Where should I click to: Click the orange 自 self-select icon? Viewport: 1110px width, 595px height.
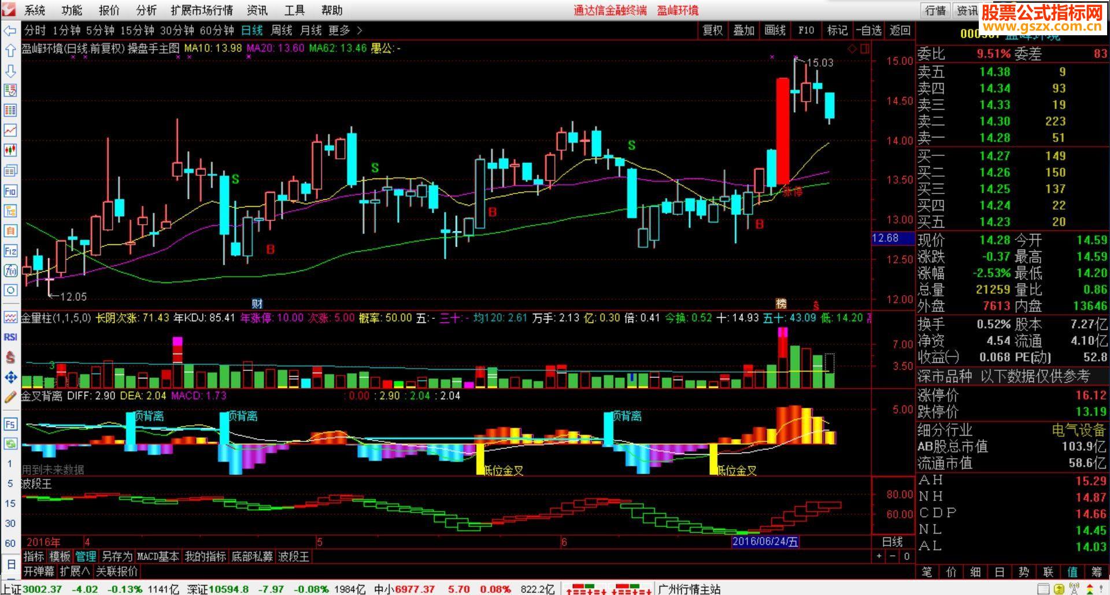click(10, 230)
